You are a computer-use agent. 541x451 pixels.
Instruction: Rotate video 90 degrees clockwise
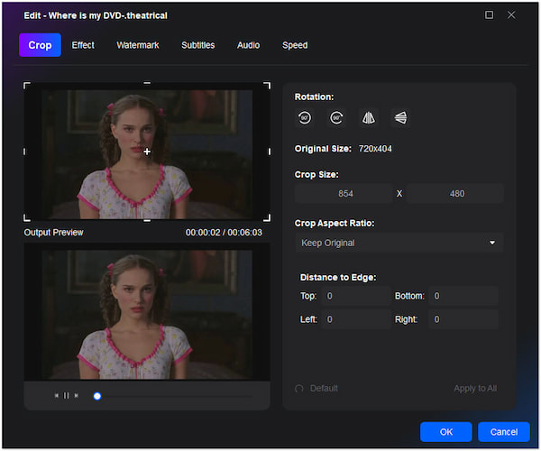(336, 118)
